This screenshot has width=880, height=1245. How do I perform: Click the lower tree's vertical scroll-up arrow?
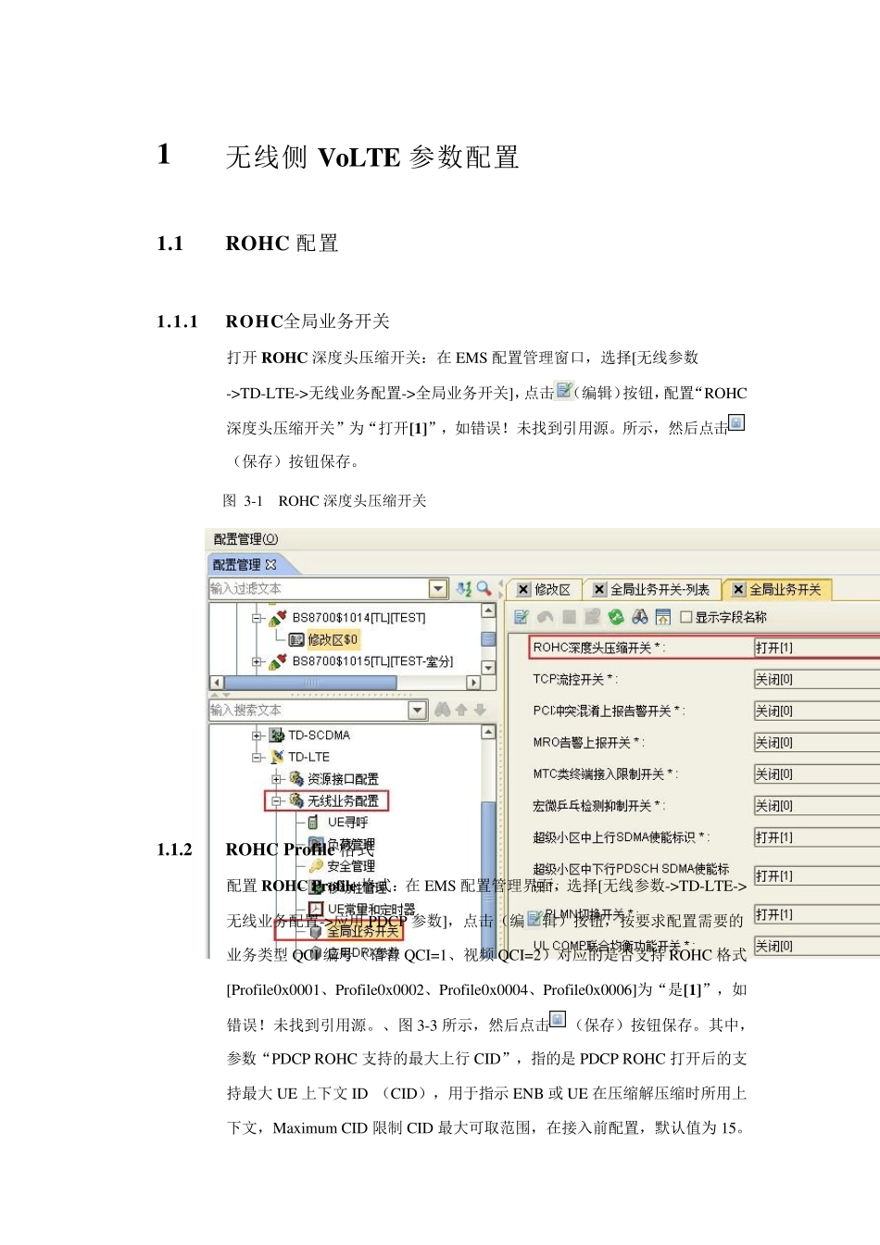(488, 732)
